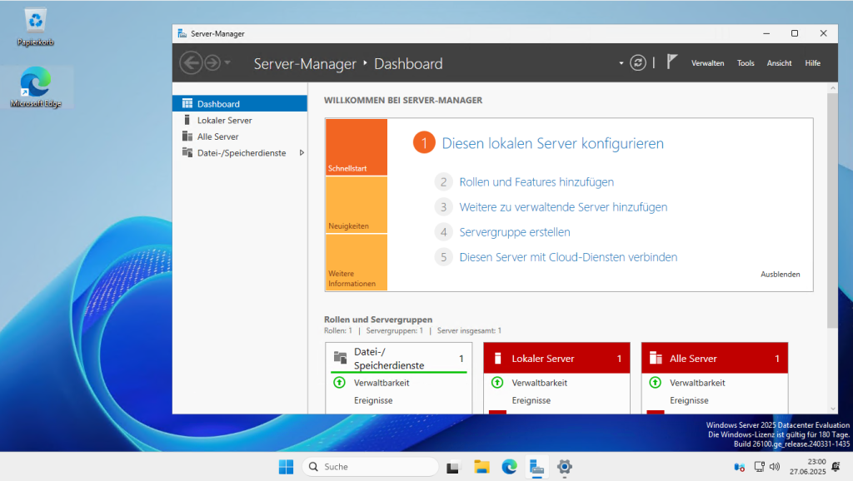Click Verwaltbarkeit under Lokaler Server
Image resolution: width=853 pixels, height=481 pixels.
539,383
